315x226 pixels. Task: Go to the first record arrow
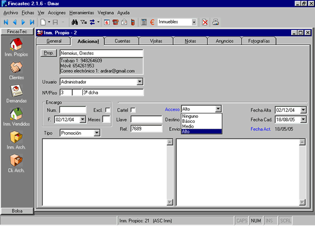click(6, 22)
